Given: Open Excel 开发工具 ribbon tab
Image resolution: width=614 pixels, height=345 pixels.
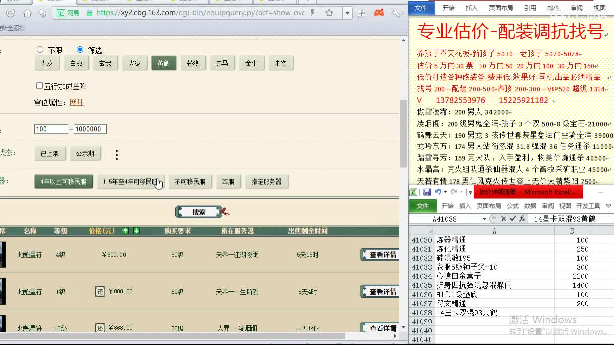Looking at the screenshot, I should tap(588, 206).
